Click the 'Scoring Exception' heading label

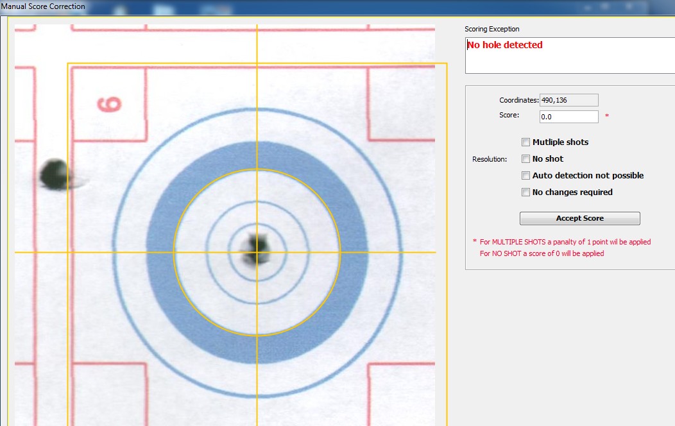pos(491,30)
